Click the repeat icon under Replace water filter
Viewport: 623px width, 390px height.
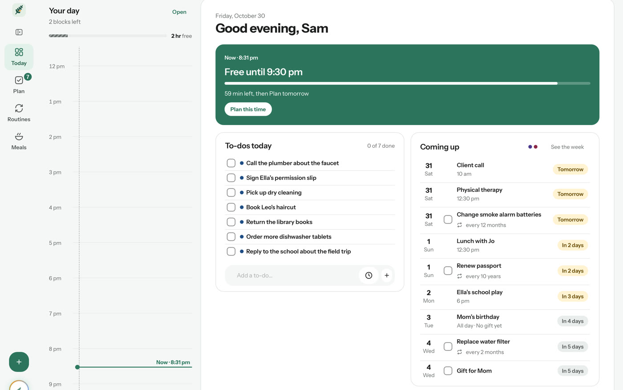[460, 352]
